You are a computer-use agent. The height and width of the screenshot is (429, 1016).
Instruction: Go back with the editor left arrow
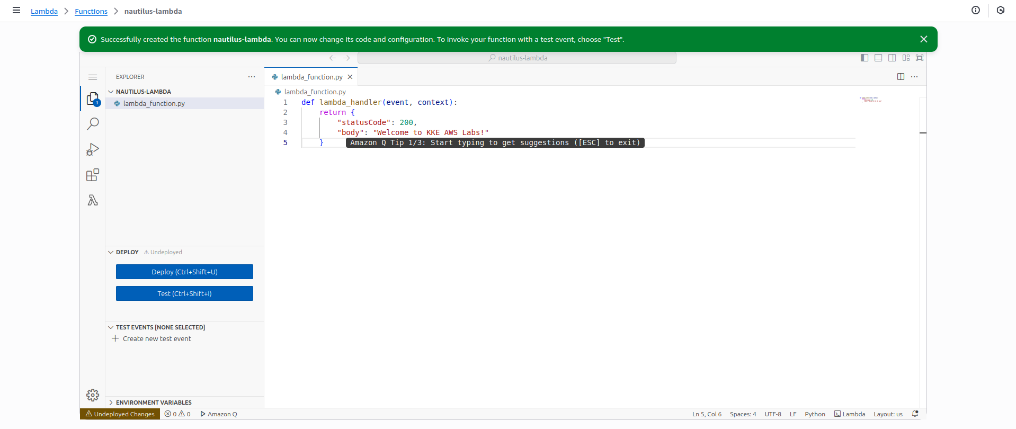pos(333,58)
